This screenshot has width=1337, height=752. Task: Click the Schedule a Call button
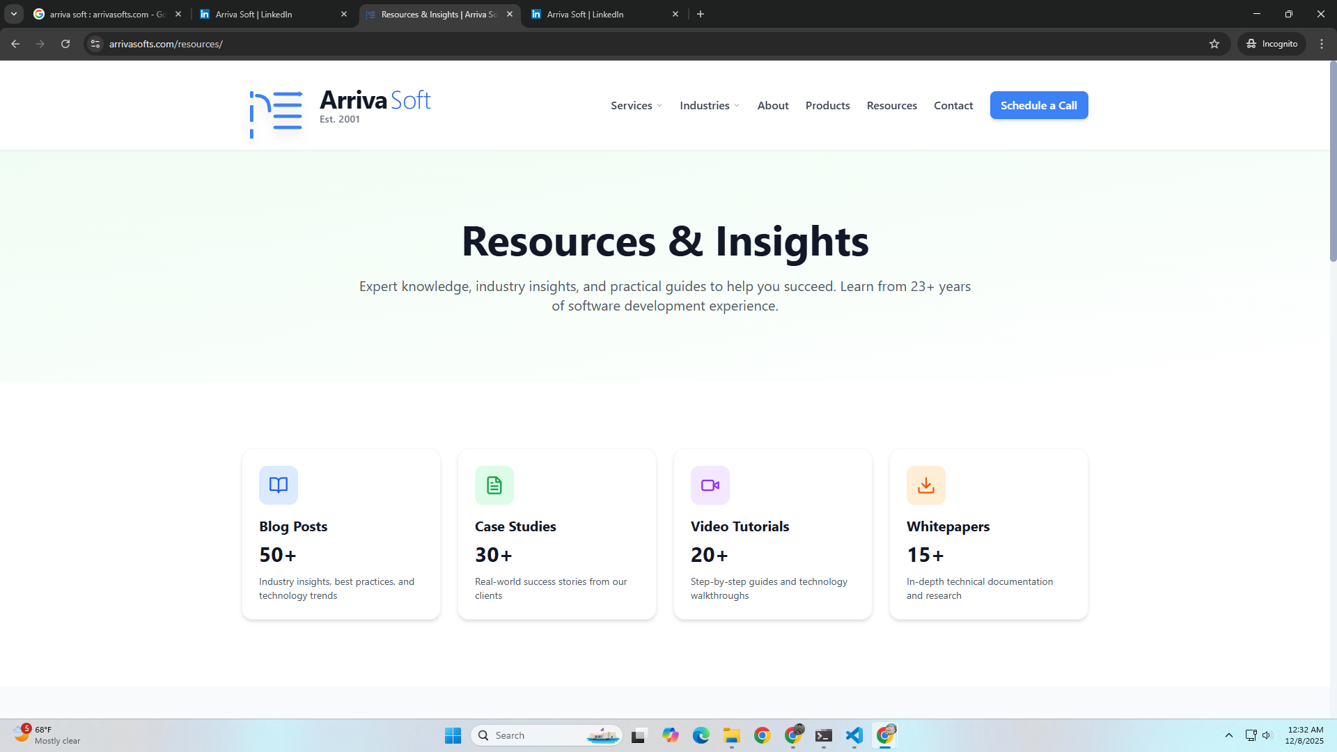point(1038,106)
